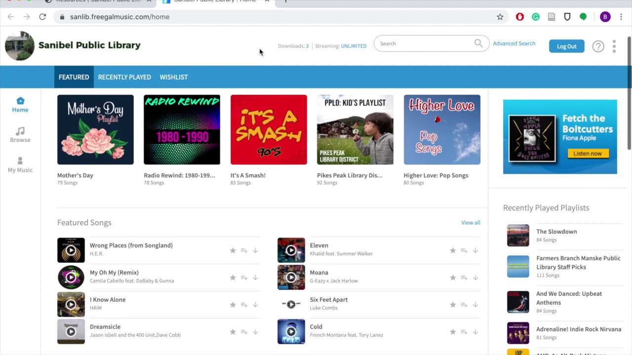
Task: Add Dreamsicle to a playlist
Action: 244,332
